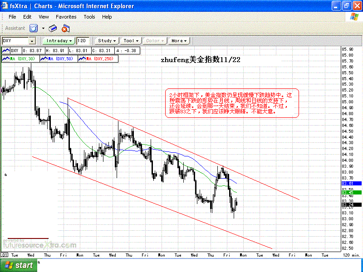Click the black 83.24 price marker
363x272 pixels.
tap(351, 205)
